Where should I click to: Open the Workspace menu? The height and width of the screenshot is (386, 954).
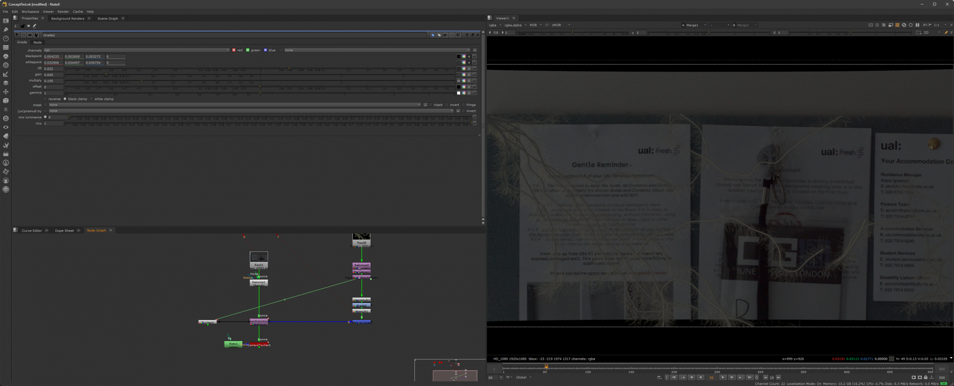pyautogui.click(x=30, y=11)
